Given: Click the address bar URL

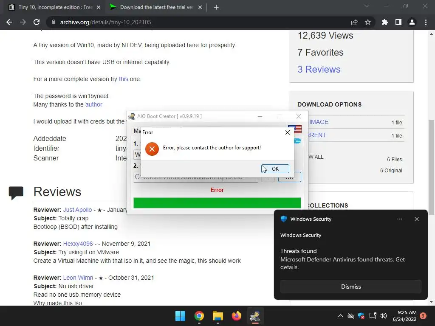Looking at the screenshot, I should tap(105, 22).
